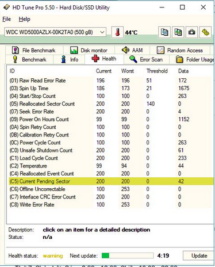Image resolution: width=215 pixels, height=267 pixels.
Task: Select Reallocated Sector Count row
Action: click(x=111, y=104)
